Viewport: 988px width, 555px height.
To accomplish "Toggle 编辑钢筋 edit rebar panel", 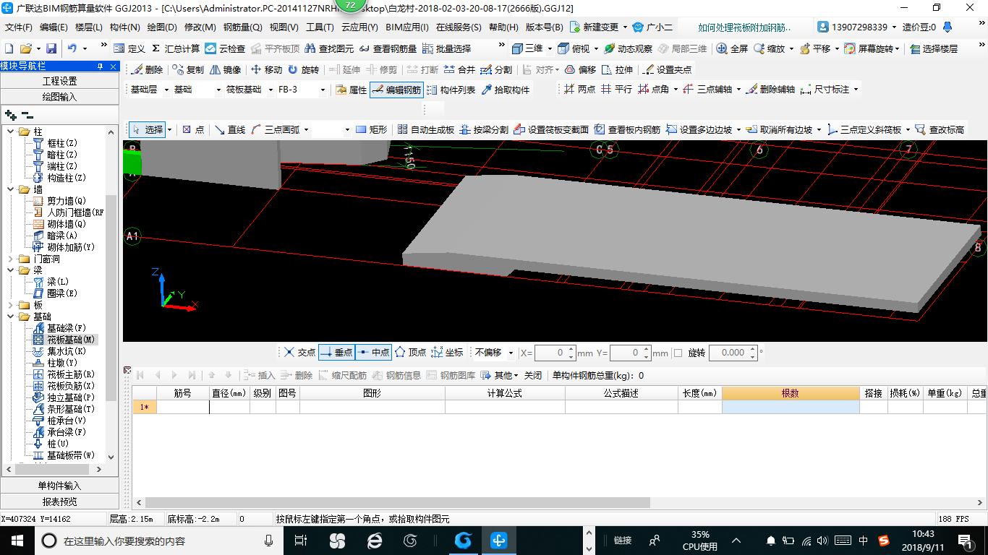I will pyautogui.click(x=396, y=90).
